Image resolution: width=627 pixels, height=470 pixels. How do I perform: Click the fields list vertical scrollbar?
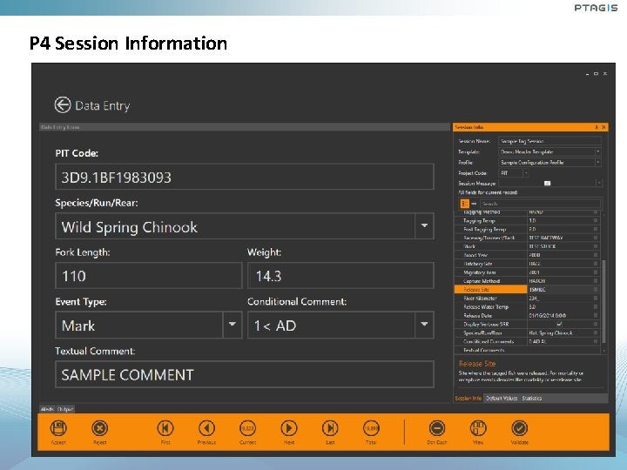pos(603,301)
